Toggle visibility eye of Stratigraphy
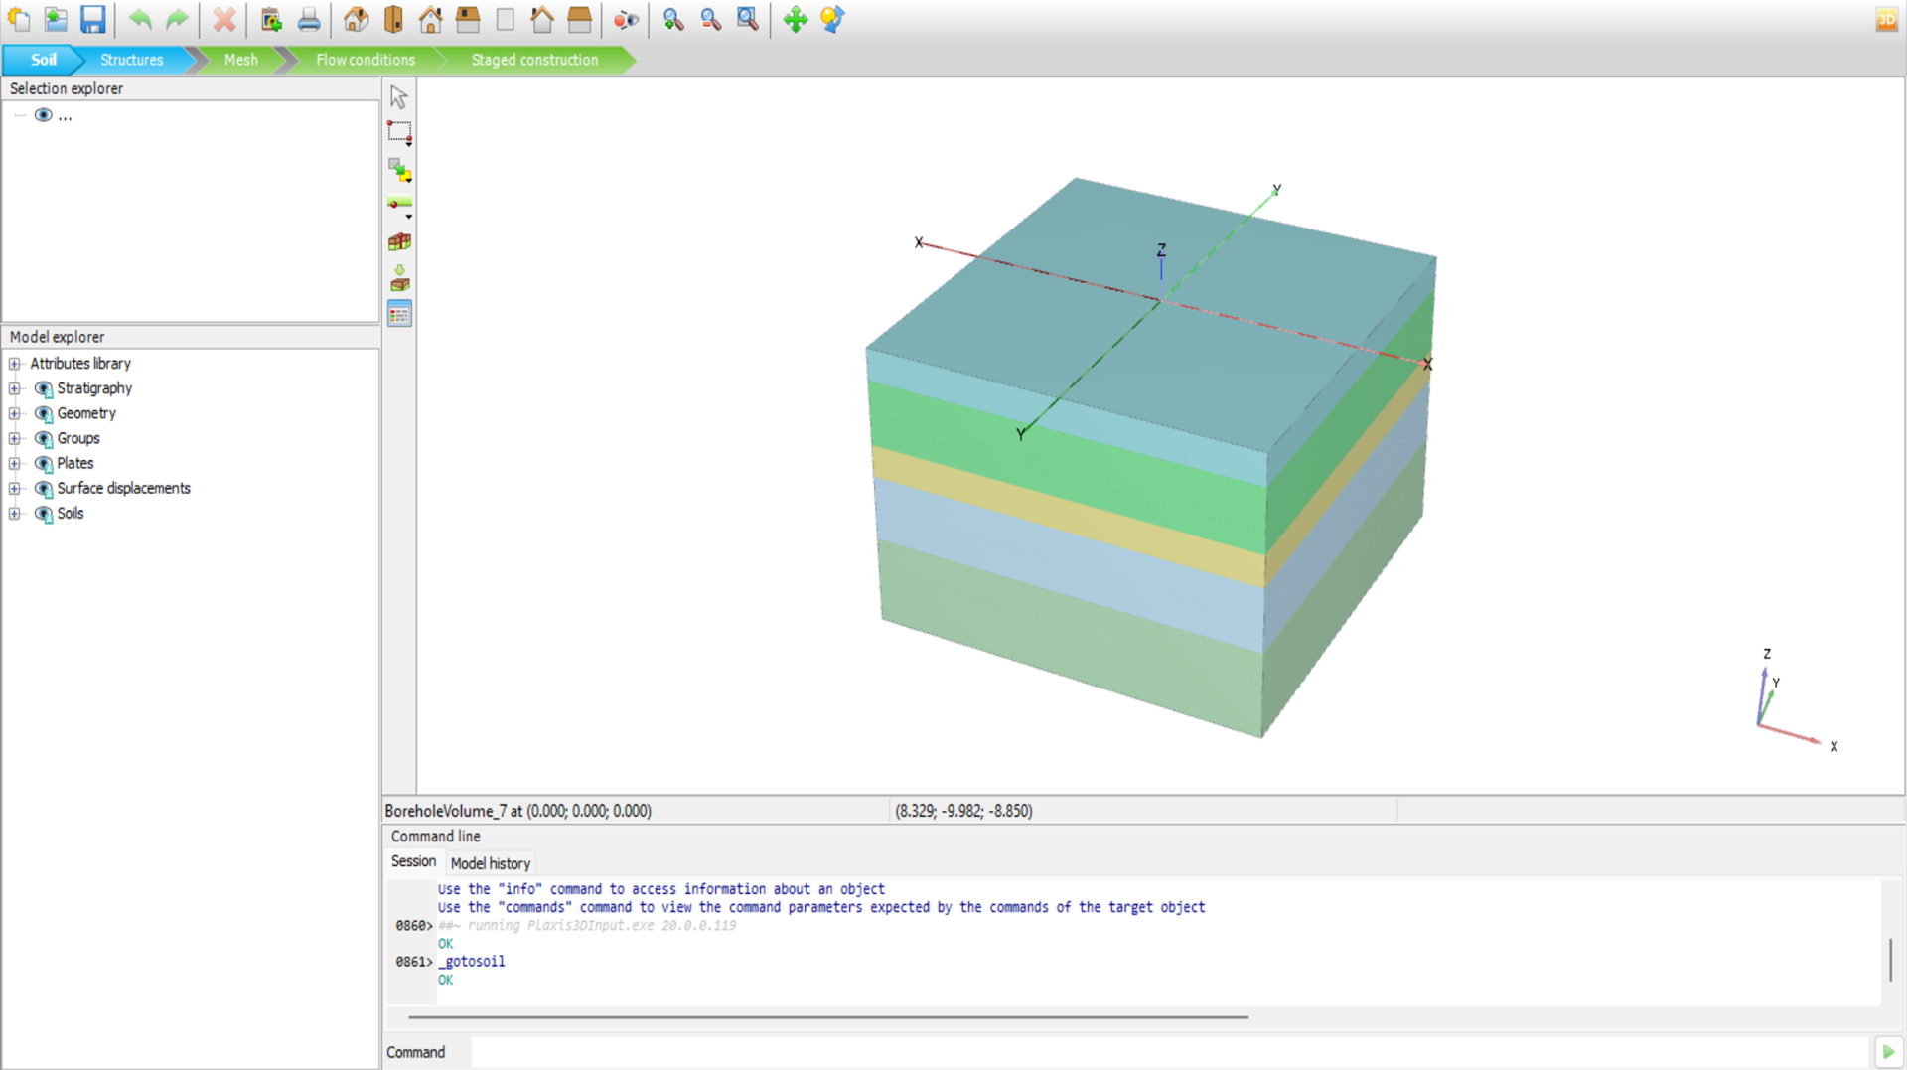This screenshot has height=1070, width=1907. 44,388
